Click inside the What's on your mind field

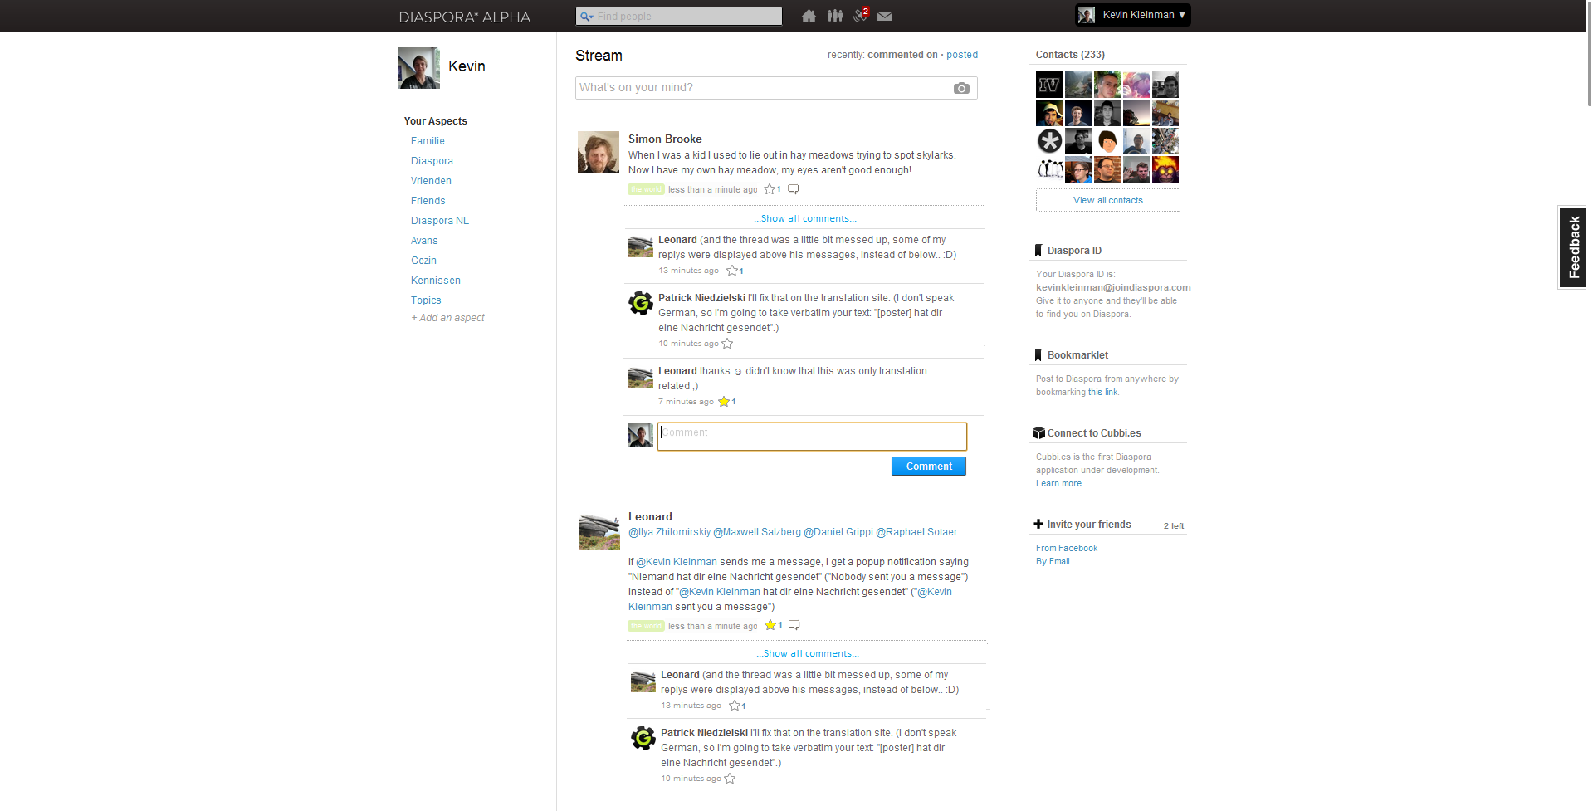click(x=747, y=87)
